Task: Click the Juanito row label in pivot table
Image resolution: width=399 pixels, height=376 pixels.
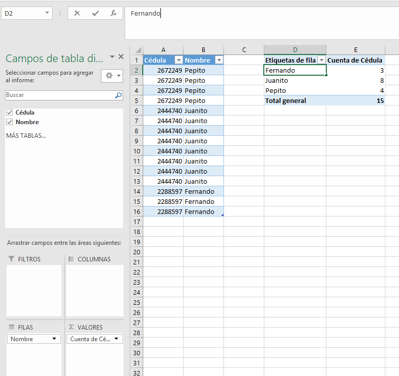Action: tap(295, 80)
